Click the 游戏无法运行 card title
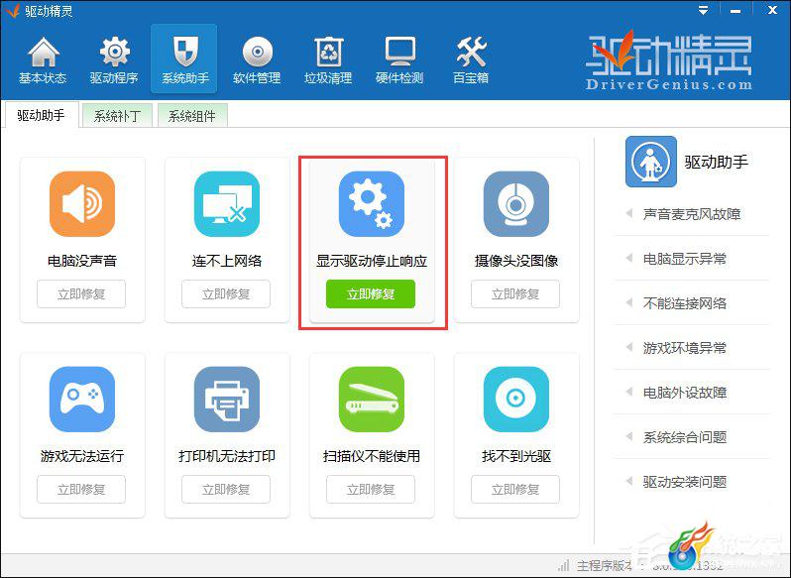The width and height of the screenshot is (791, 578). [82, 456]
